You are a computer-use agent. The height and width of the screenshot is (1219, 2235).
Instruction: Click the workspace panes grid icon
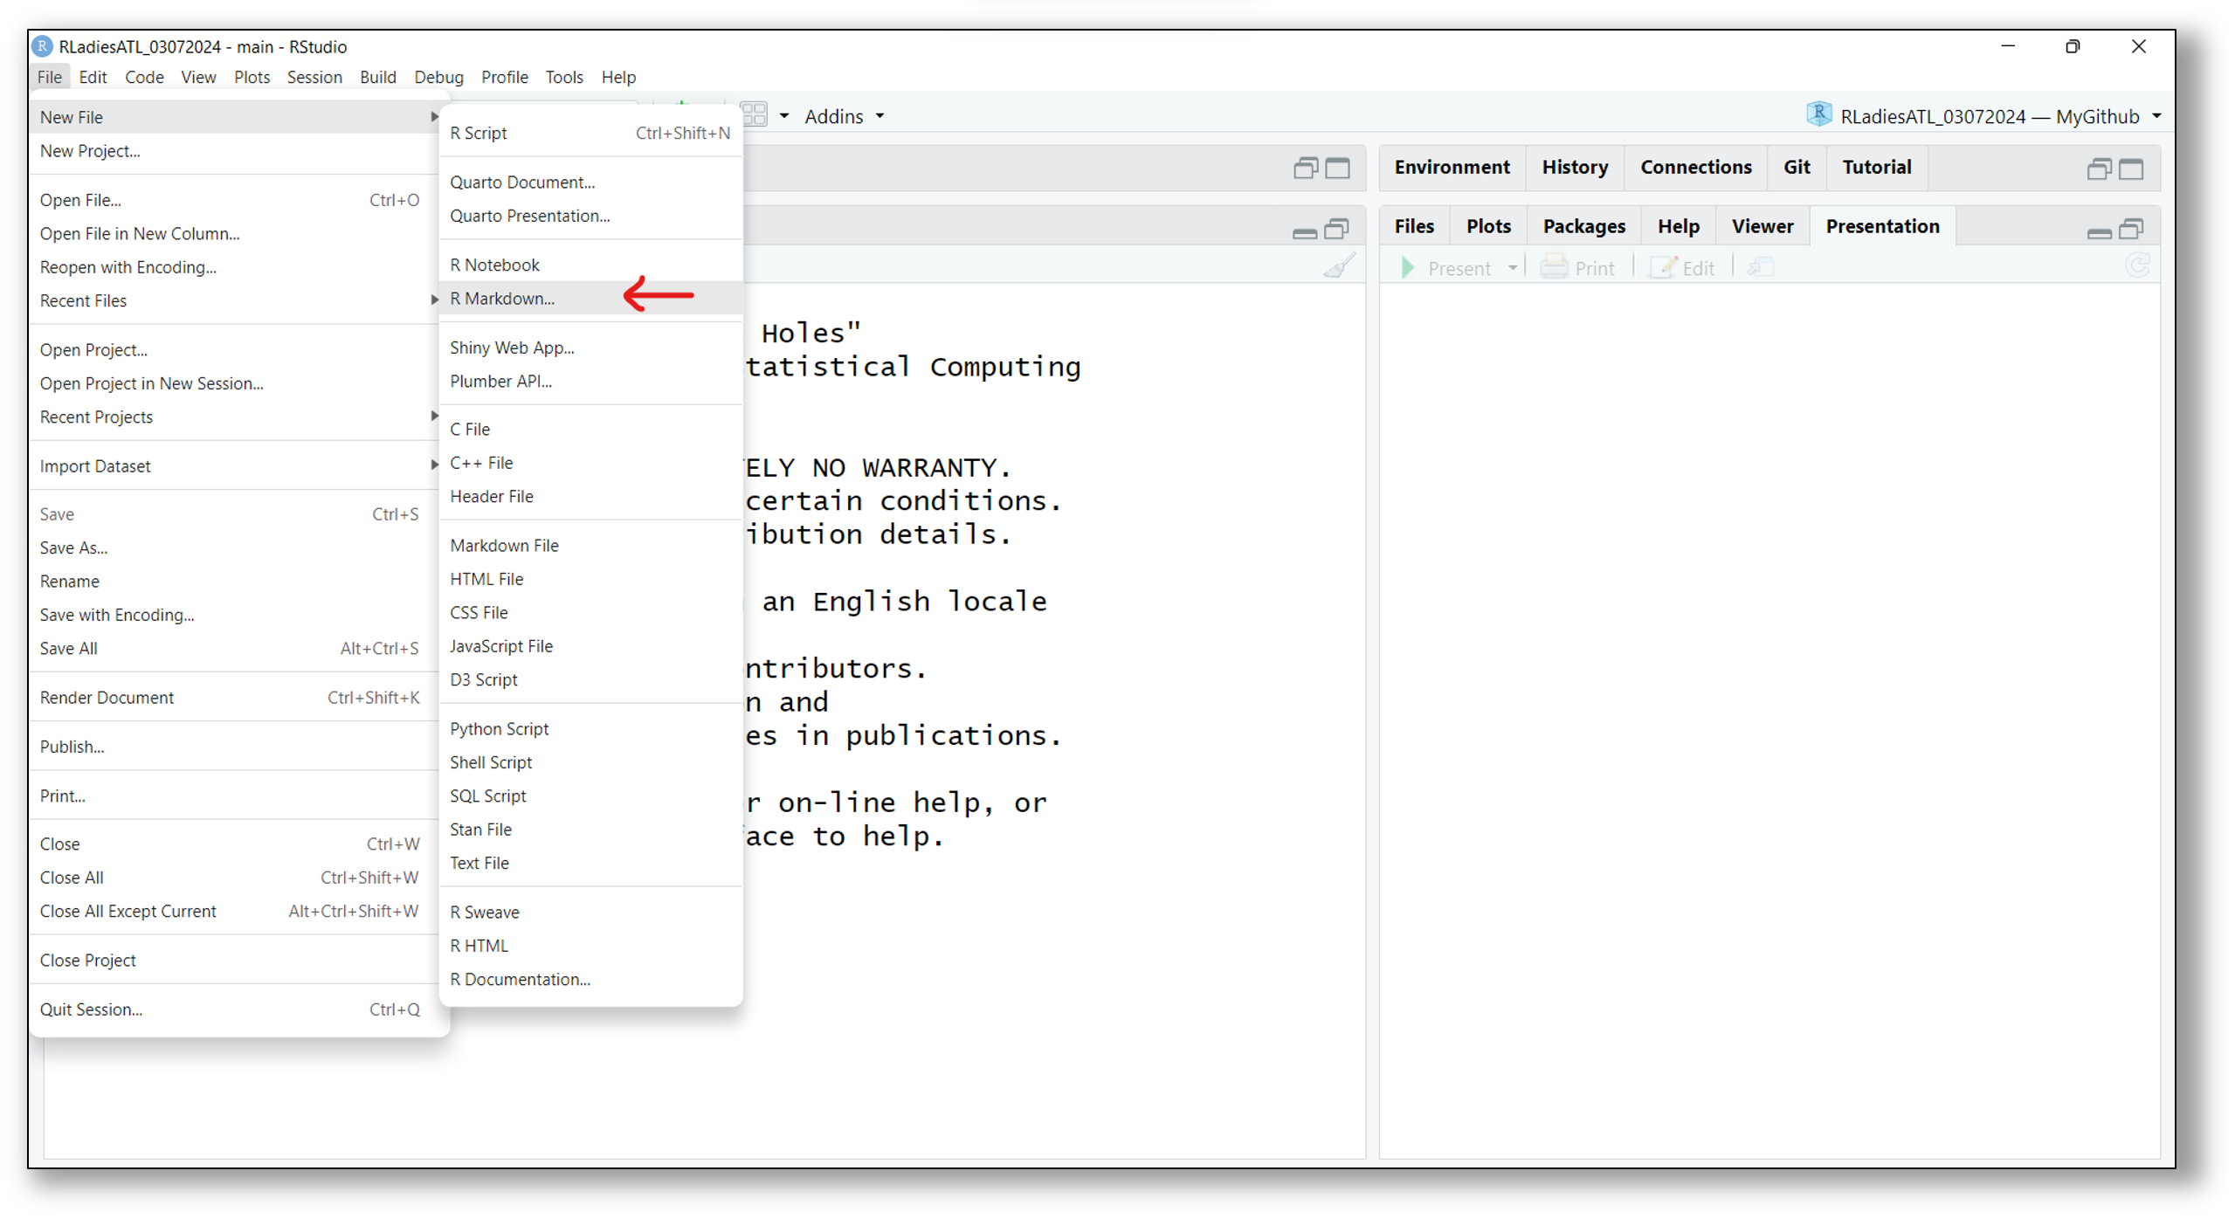[x=753, y=115]
